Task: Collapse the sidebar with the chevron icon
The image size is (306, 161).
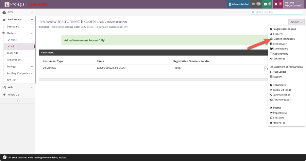Action: (x=17, y=101)
